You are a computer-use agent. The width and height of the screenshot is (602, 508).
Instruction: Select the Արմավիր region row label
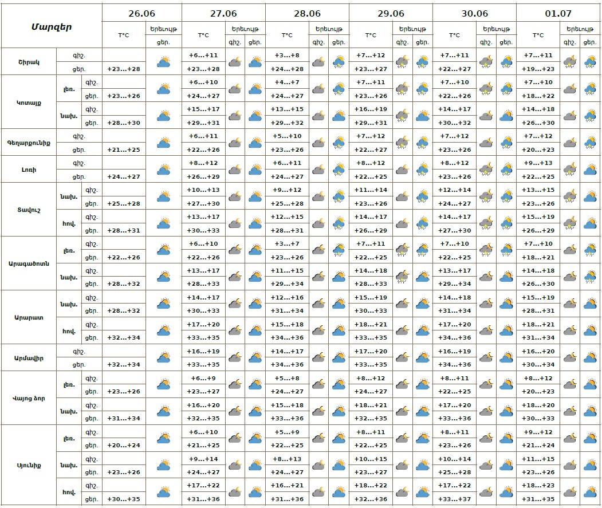click(29, 358)
